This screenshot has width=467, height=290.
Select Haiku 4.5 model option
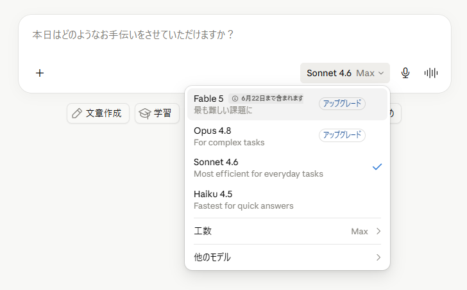click(287, 200)
